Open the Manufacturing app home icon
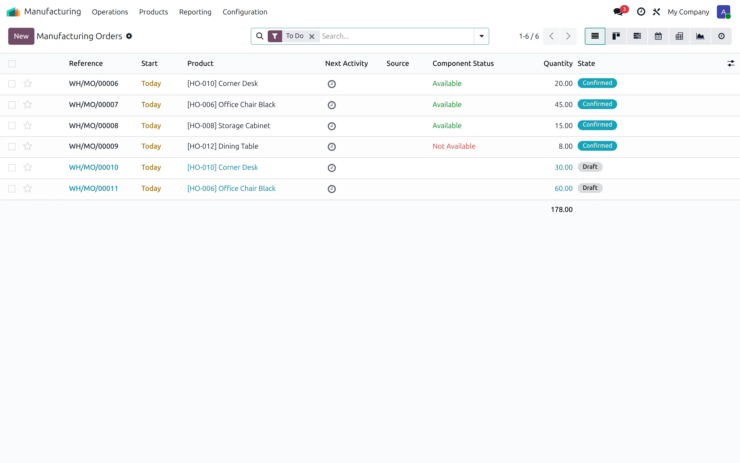The height and width of the screenshot is (463, 740). pyautogui.click(x=13, y=12)
